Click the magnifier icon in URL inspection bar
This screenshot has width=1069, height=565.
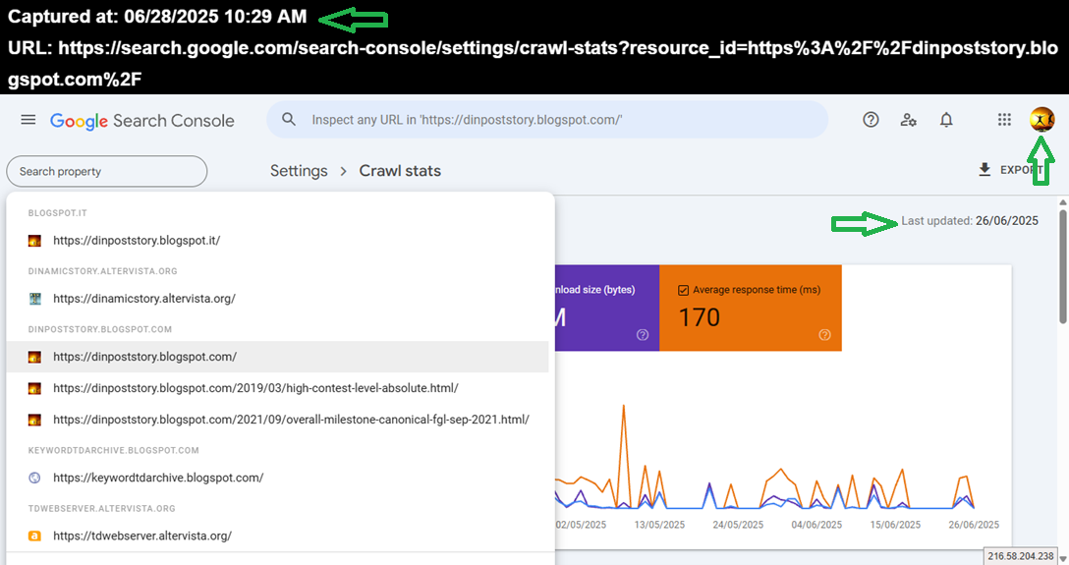coord(289,119)
